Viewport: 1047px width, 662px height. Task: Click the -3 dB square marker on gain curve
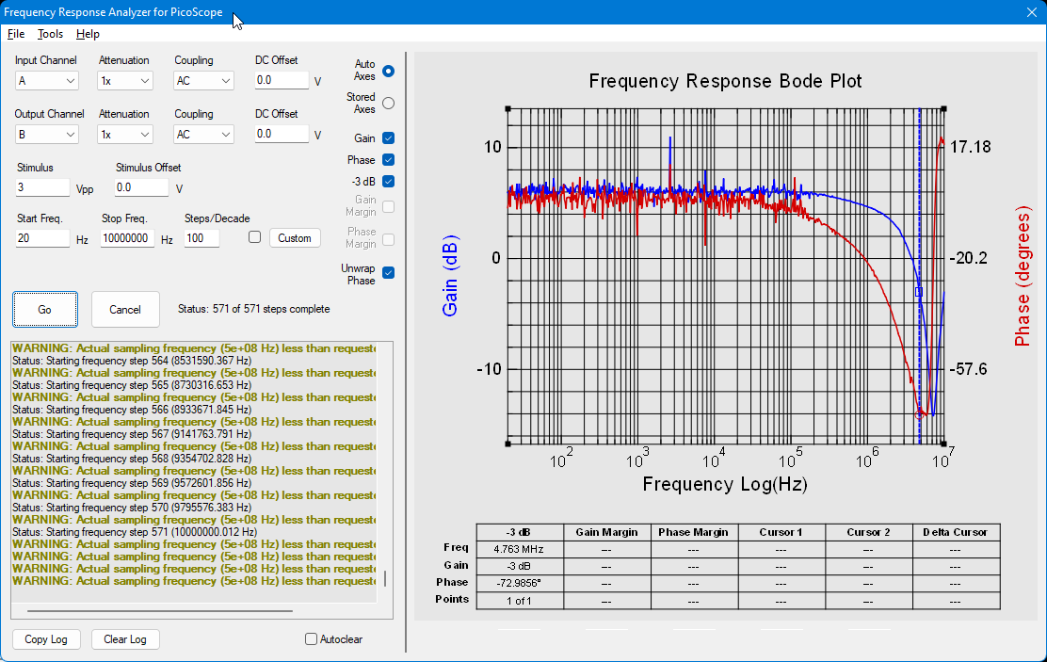coord(919,292)
